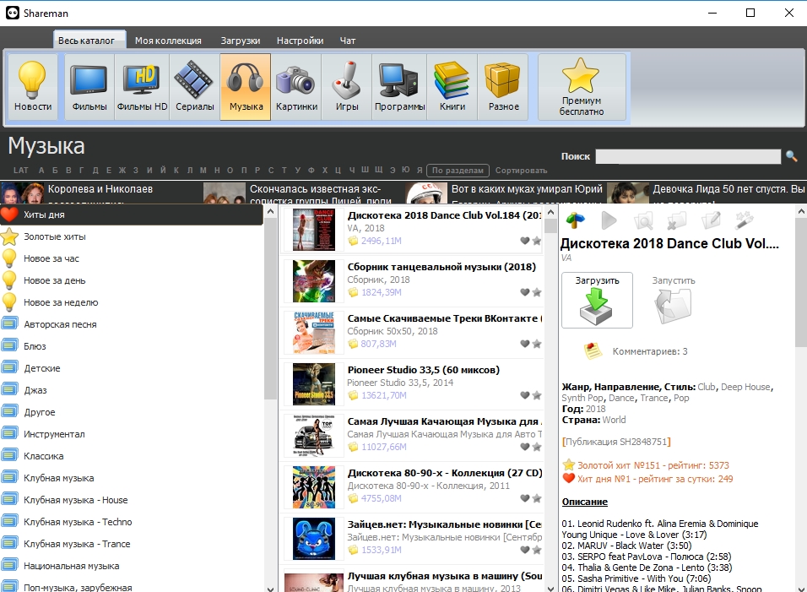Click the search magnifier icon
Image resolution: width=807 pixels, height=592 pixels.
click(x=792, y=156)
